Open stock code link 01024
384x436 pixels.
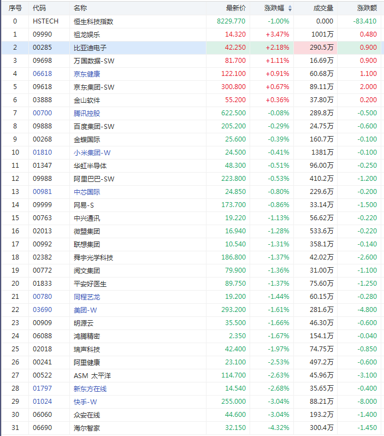coord(42,401)
